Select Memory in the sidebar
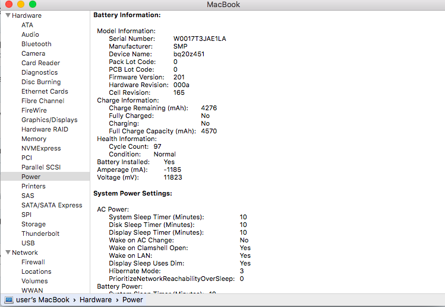 (34, 139)
